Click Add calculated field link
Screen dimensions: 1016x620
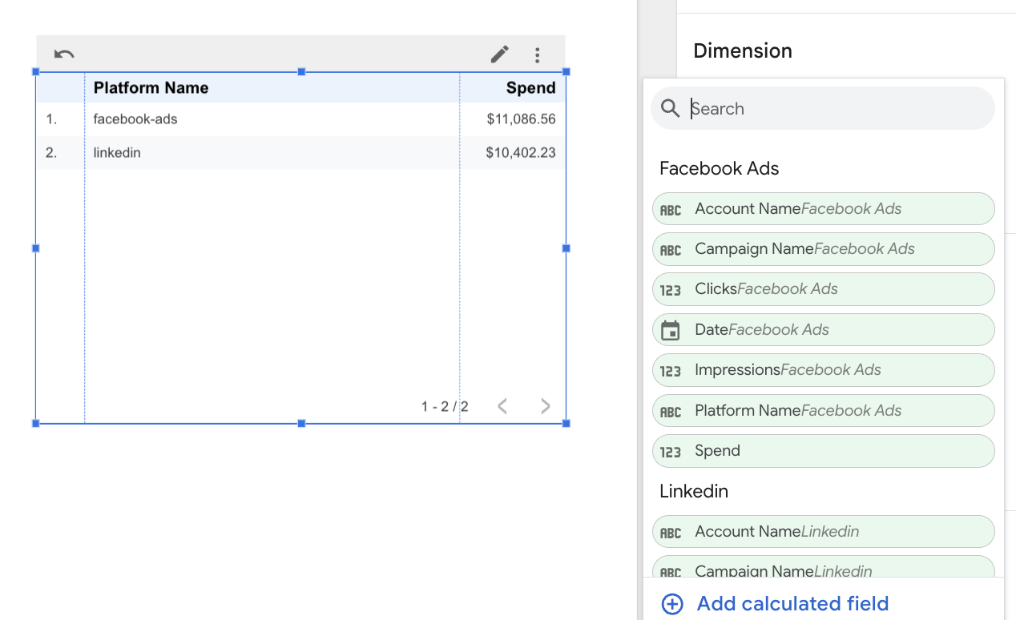(792, 604)
